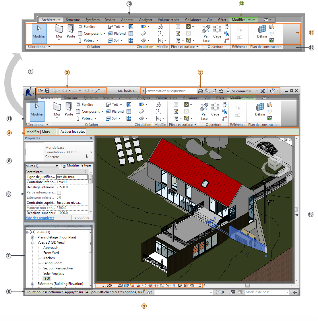Click the Save diskette icon in Quick Access toolbar
Image resolution: width=318 pixels, height=321 pixels.
pyautogui.click(x=47, y=91)
